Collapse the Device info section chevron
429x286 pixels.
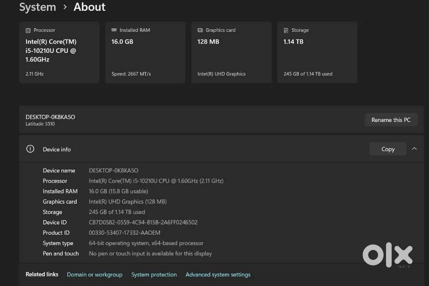click(414, 149)
